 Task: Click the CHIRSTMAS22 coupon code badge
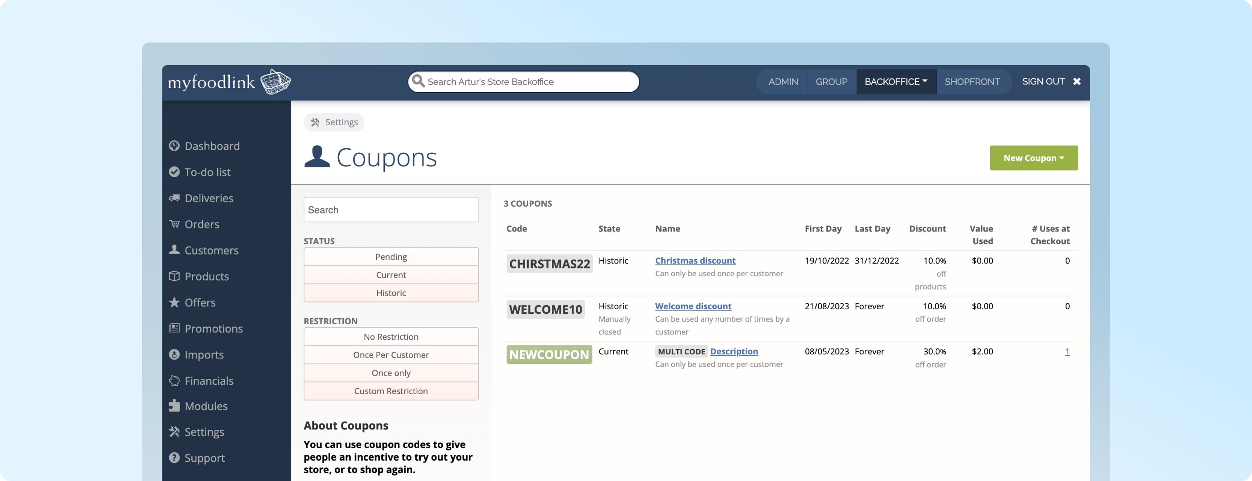[x=549, y=264]
